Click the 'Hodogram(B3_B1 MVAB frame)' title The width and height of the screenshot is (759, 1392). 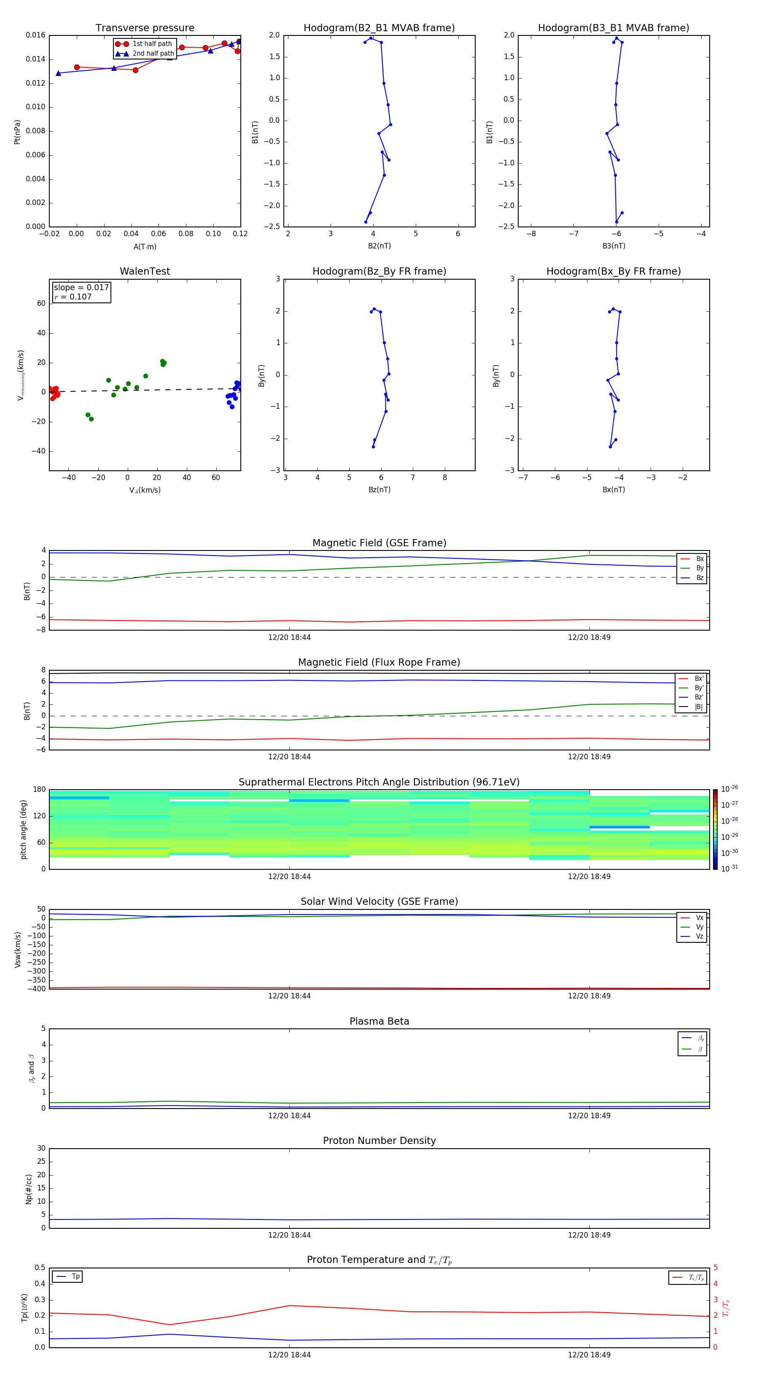(614, 28)
